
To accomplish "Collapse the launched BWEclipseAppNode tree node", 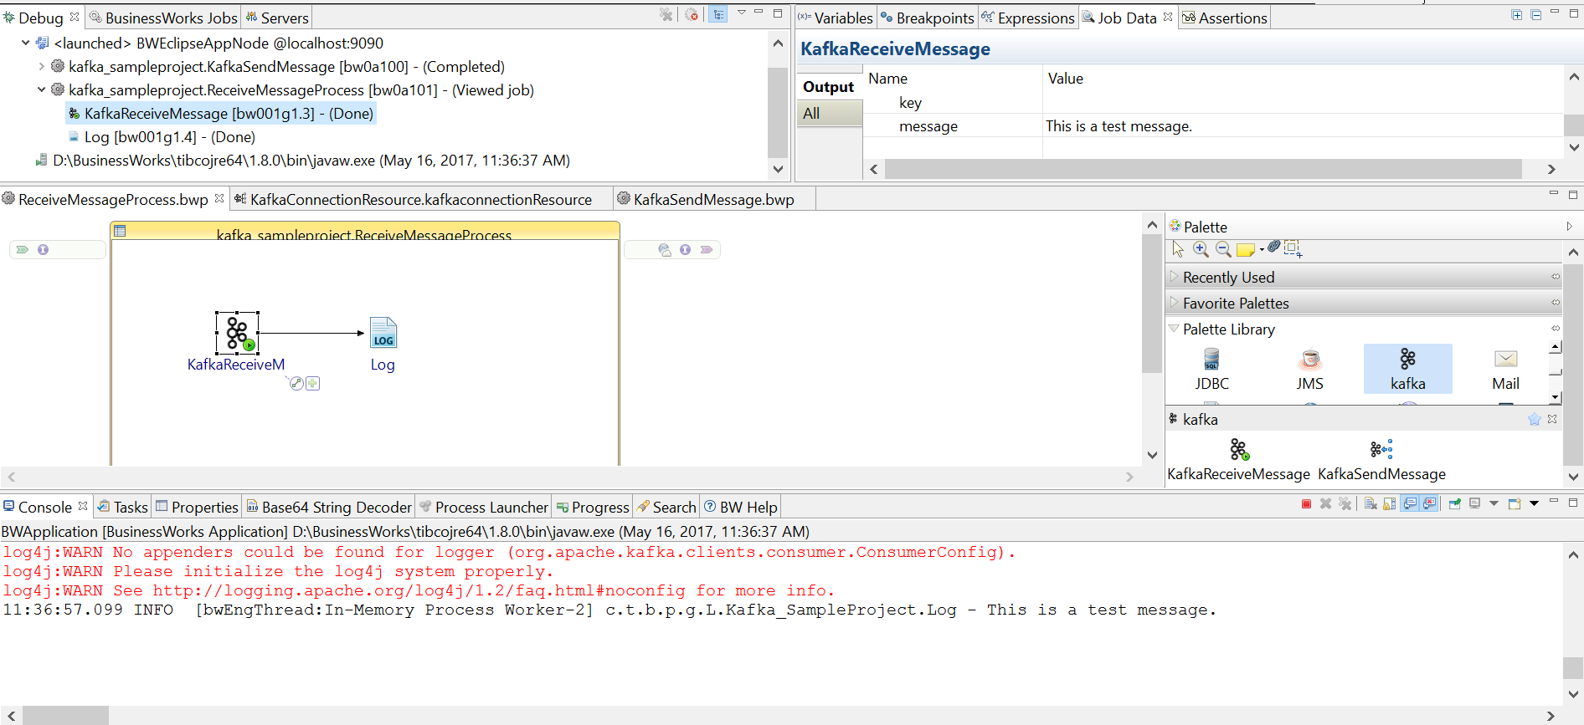I will (x=25, y=43).
